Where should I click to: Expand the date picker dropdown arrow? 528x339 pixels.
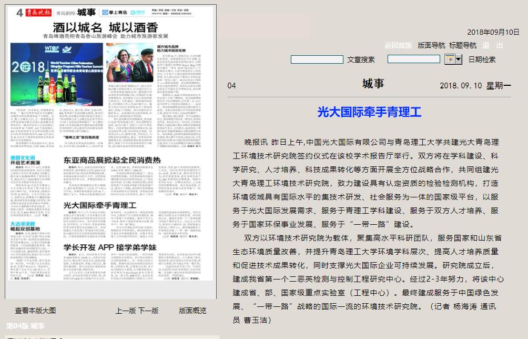(459, 59)
